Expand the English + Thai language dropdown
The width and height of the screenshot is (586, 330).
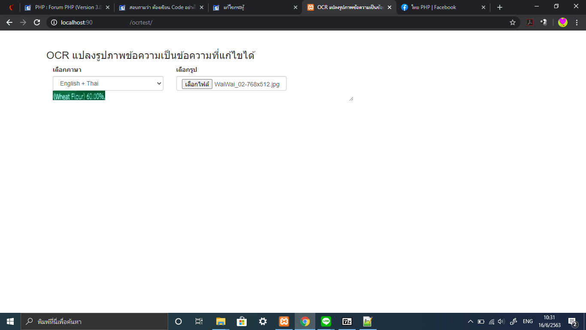(x=108, y=83)
